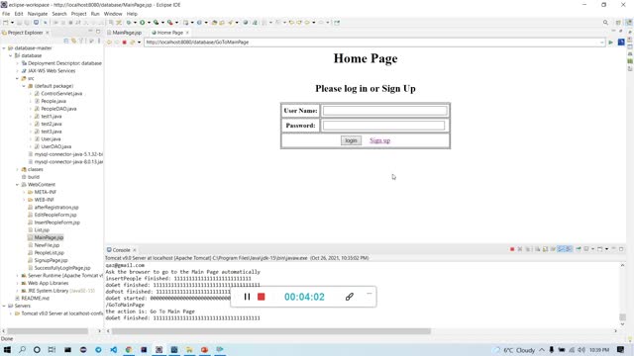
Task: Click the login button
Action: pyautogui.click(x=351, y=140)
